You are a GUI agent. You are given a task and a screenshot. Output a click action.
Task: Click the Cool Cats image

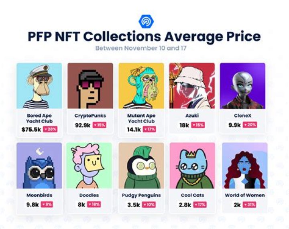(192, 165)
